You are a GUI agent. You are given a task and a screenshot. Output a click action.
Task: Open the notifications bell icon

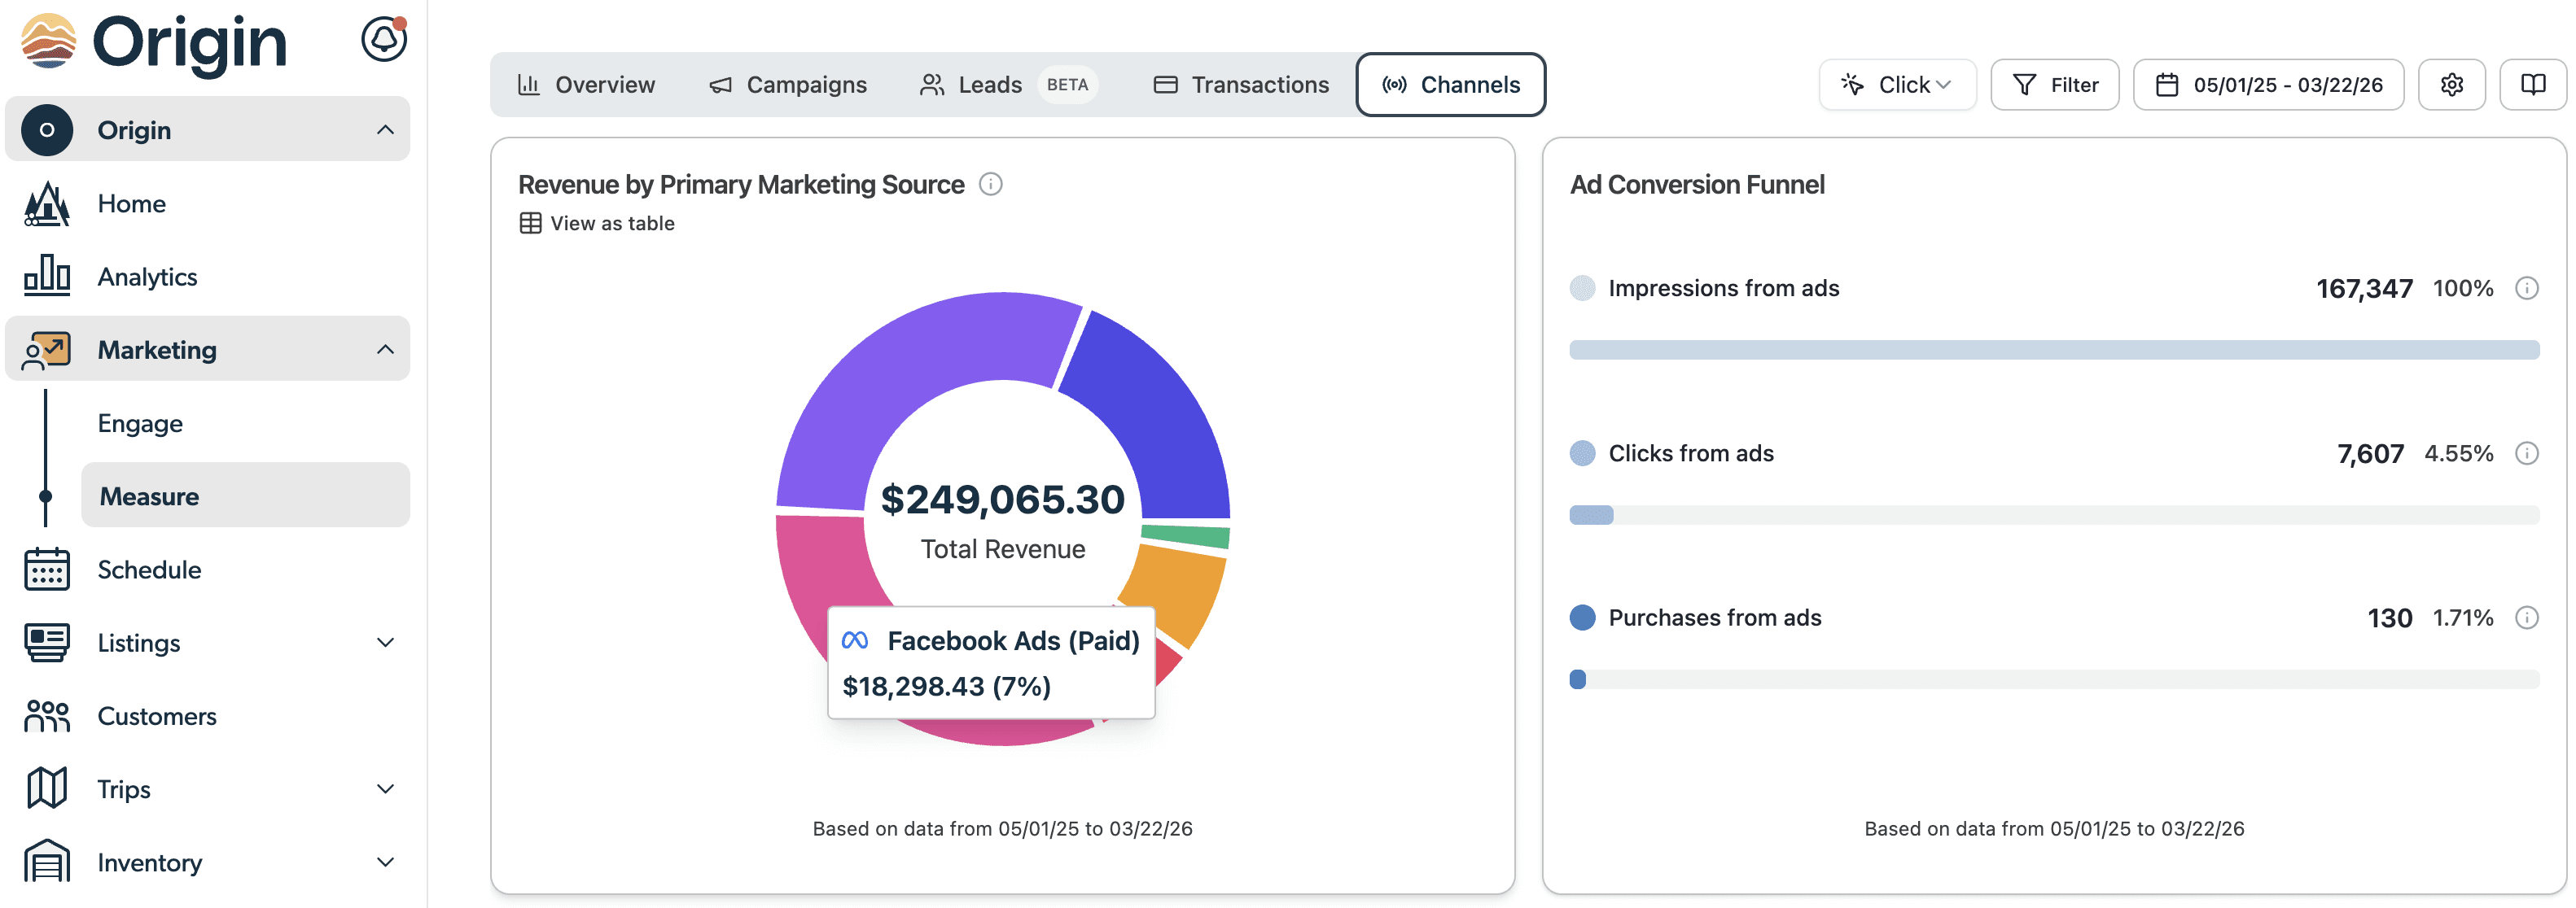[x=383, y=40]
